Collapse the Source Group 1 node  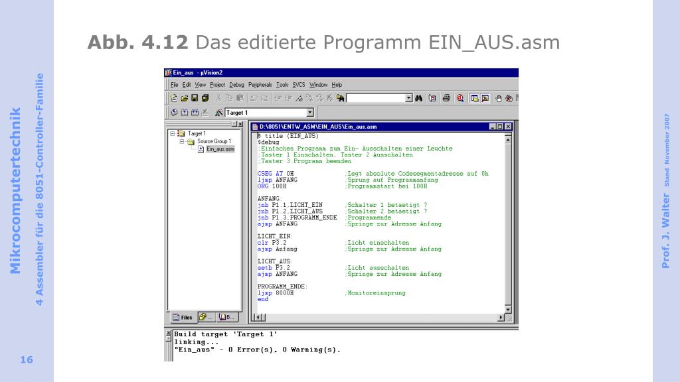(x=182, y=141)
